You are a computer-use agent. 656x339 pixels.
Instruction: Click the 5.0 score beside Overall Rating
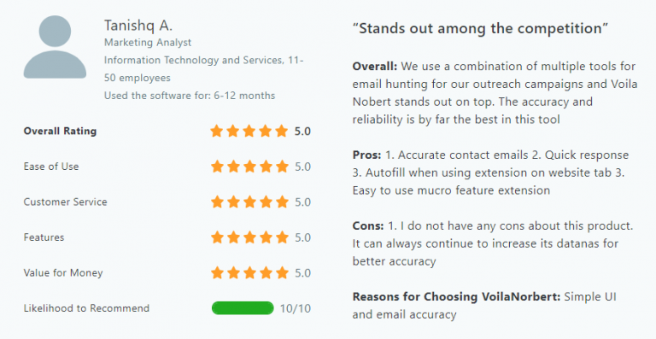pyautogui.click(x=302, y=132)
